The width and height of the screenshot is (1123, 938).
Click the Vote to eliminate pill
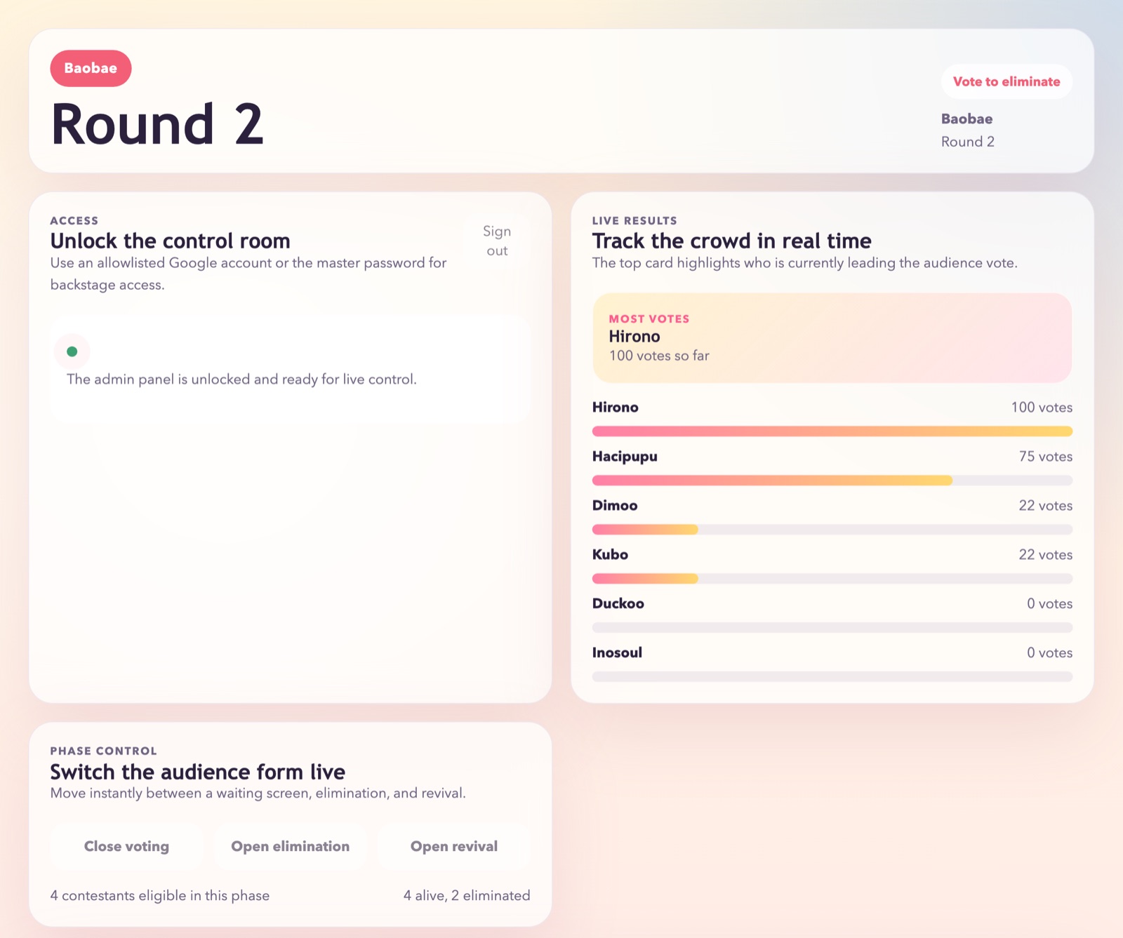[1006, 81]
